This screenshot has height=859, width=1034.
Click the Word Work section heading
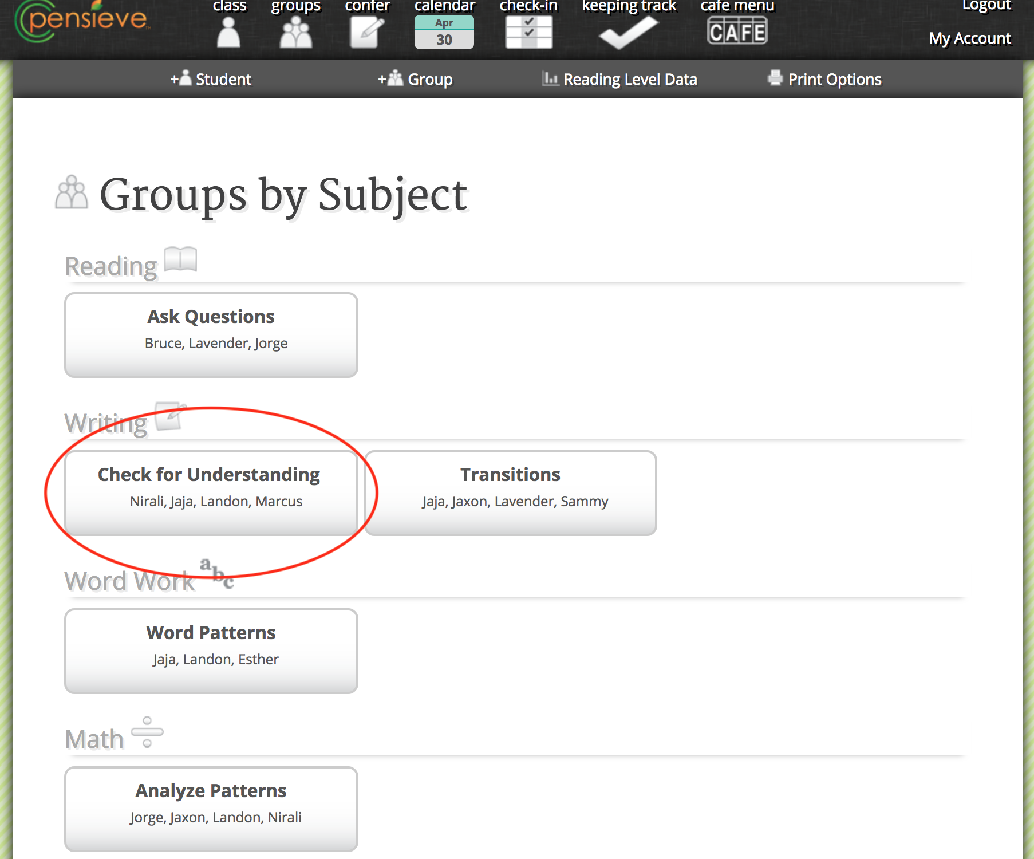129,581
